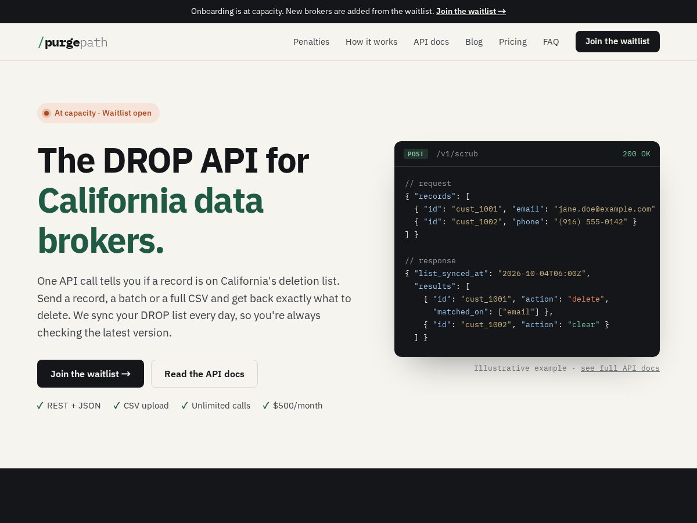Image resolution: width=697 pixels, height=523 pixels.
Task: Click header Join the waitlist button
Action: pos(617,42)
